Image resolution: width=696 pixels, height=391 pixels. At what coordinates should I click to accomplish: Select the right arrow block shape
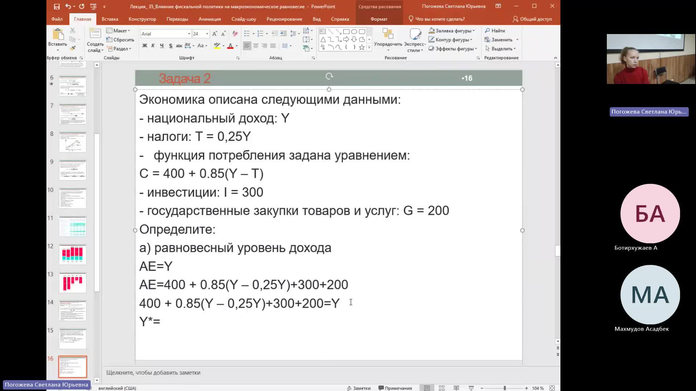pos(346,39)
